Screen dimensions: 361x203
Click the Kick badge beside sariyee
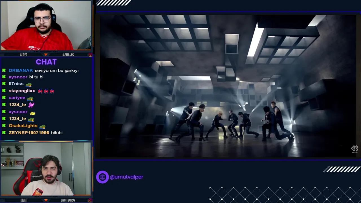[4, 98]
